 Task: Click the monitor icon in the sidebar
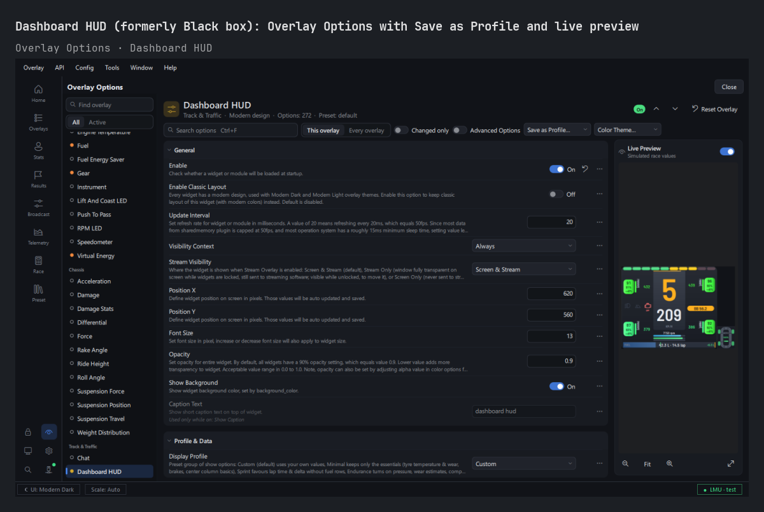click(28, 450)
